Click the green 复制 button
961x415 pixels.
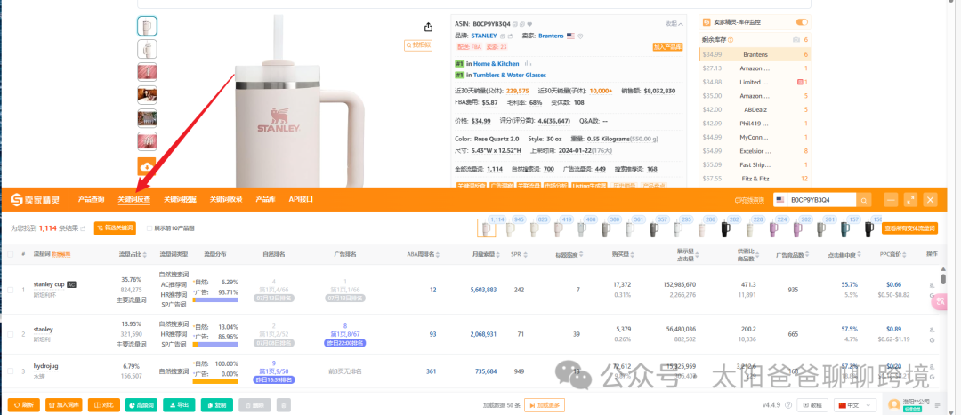(x=218, y=405)
